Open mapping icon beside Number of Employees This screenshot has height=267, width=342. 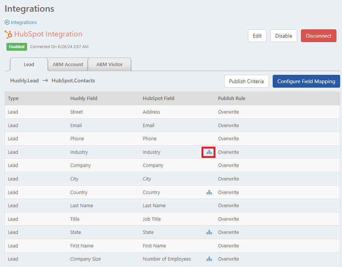(x=209, y=259)
